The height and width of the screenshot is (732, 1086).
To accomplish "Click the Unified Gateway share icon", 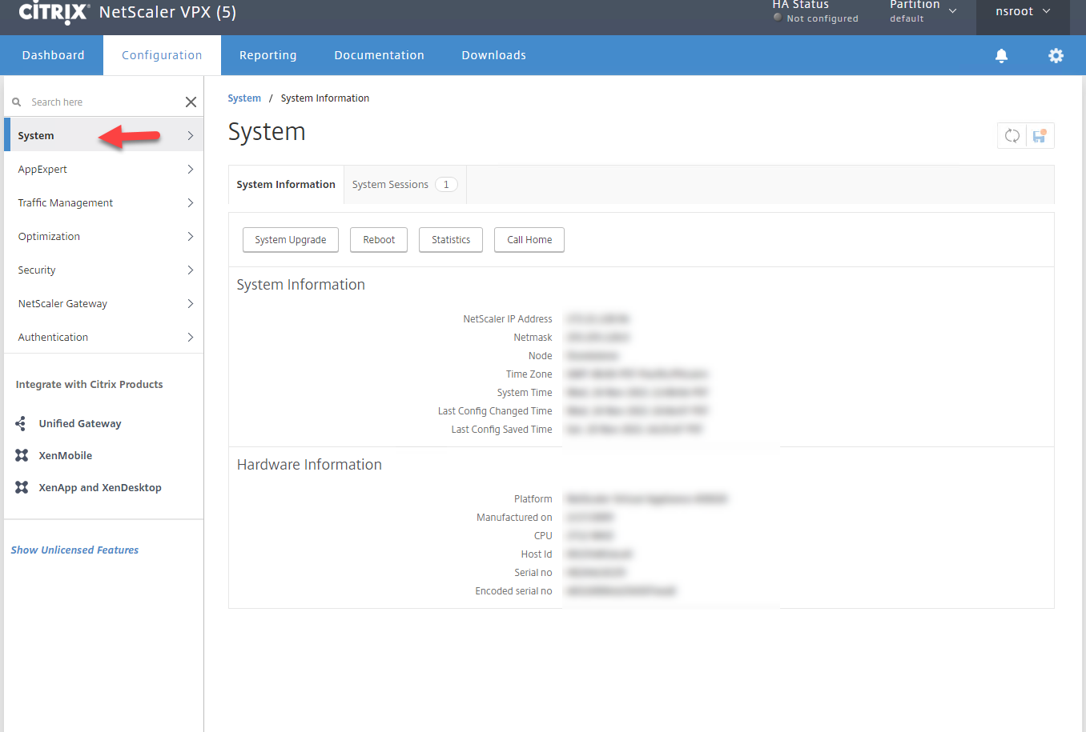I will [x=22, y=423].
